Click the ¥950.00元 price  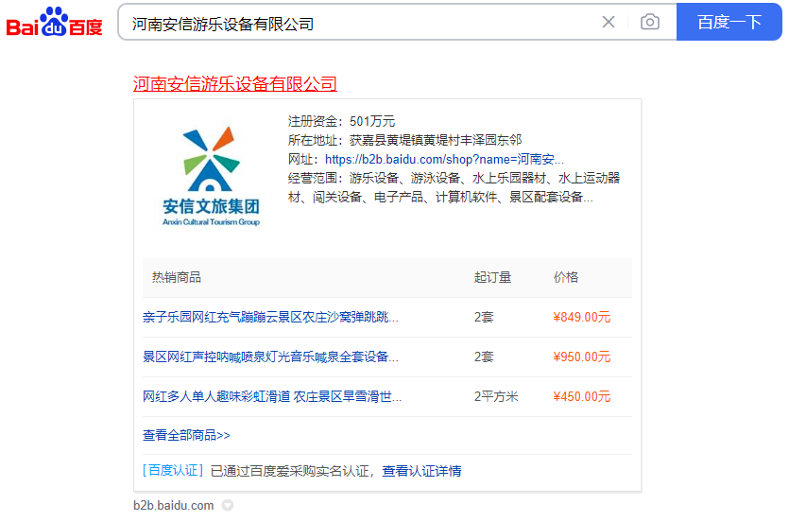pyautogui.click(x=581, y=357)
